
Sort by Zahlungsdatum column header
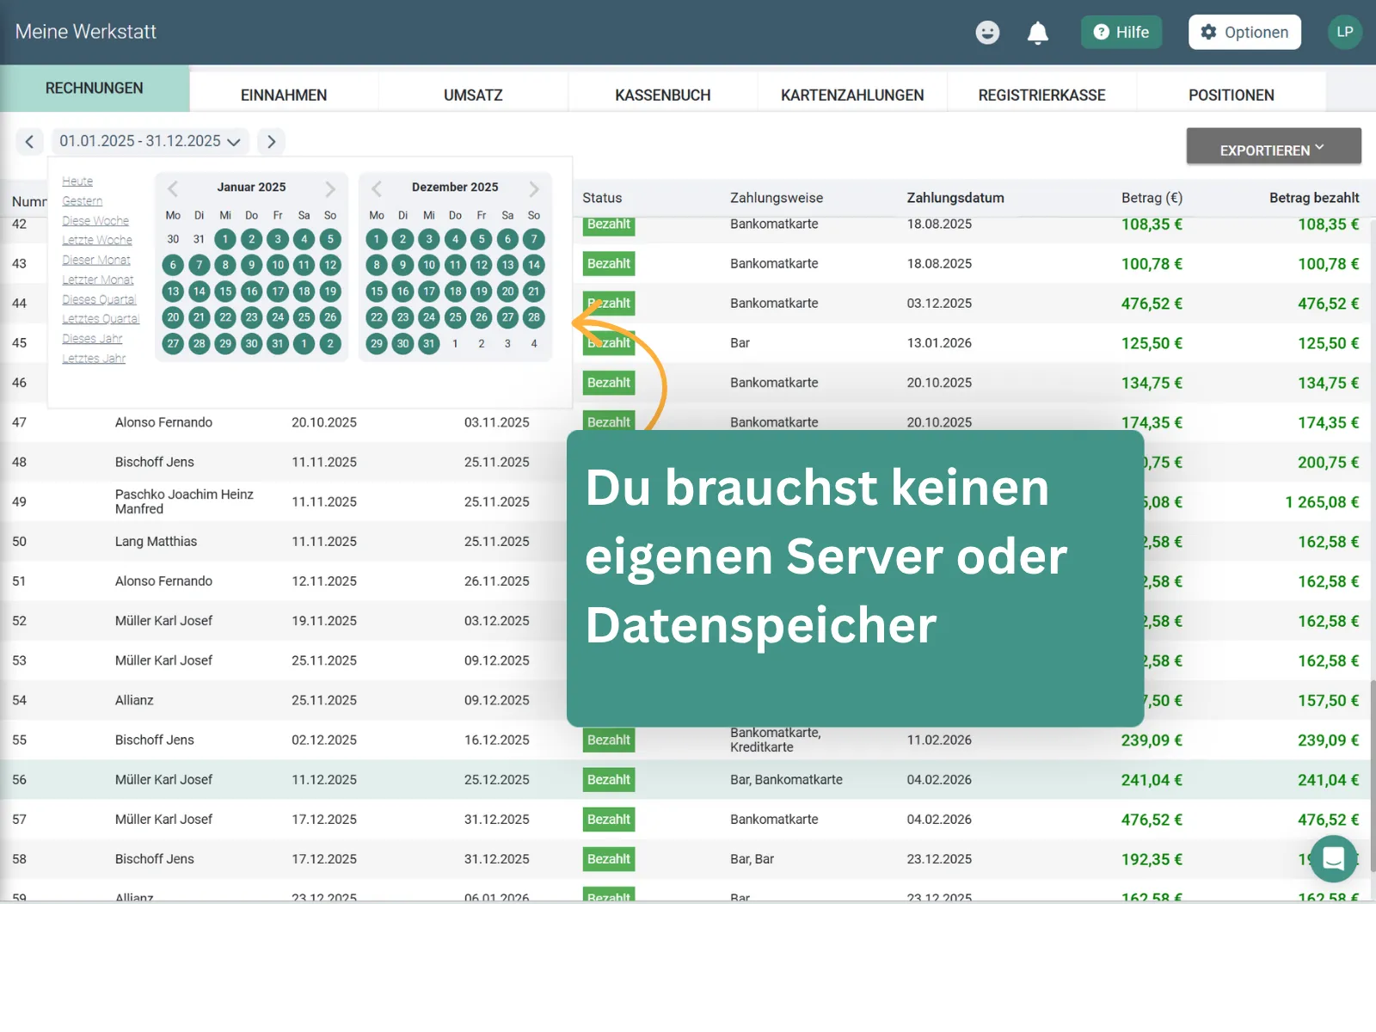[x=955, y=198]
